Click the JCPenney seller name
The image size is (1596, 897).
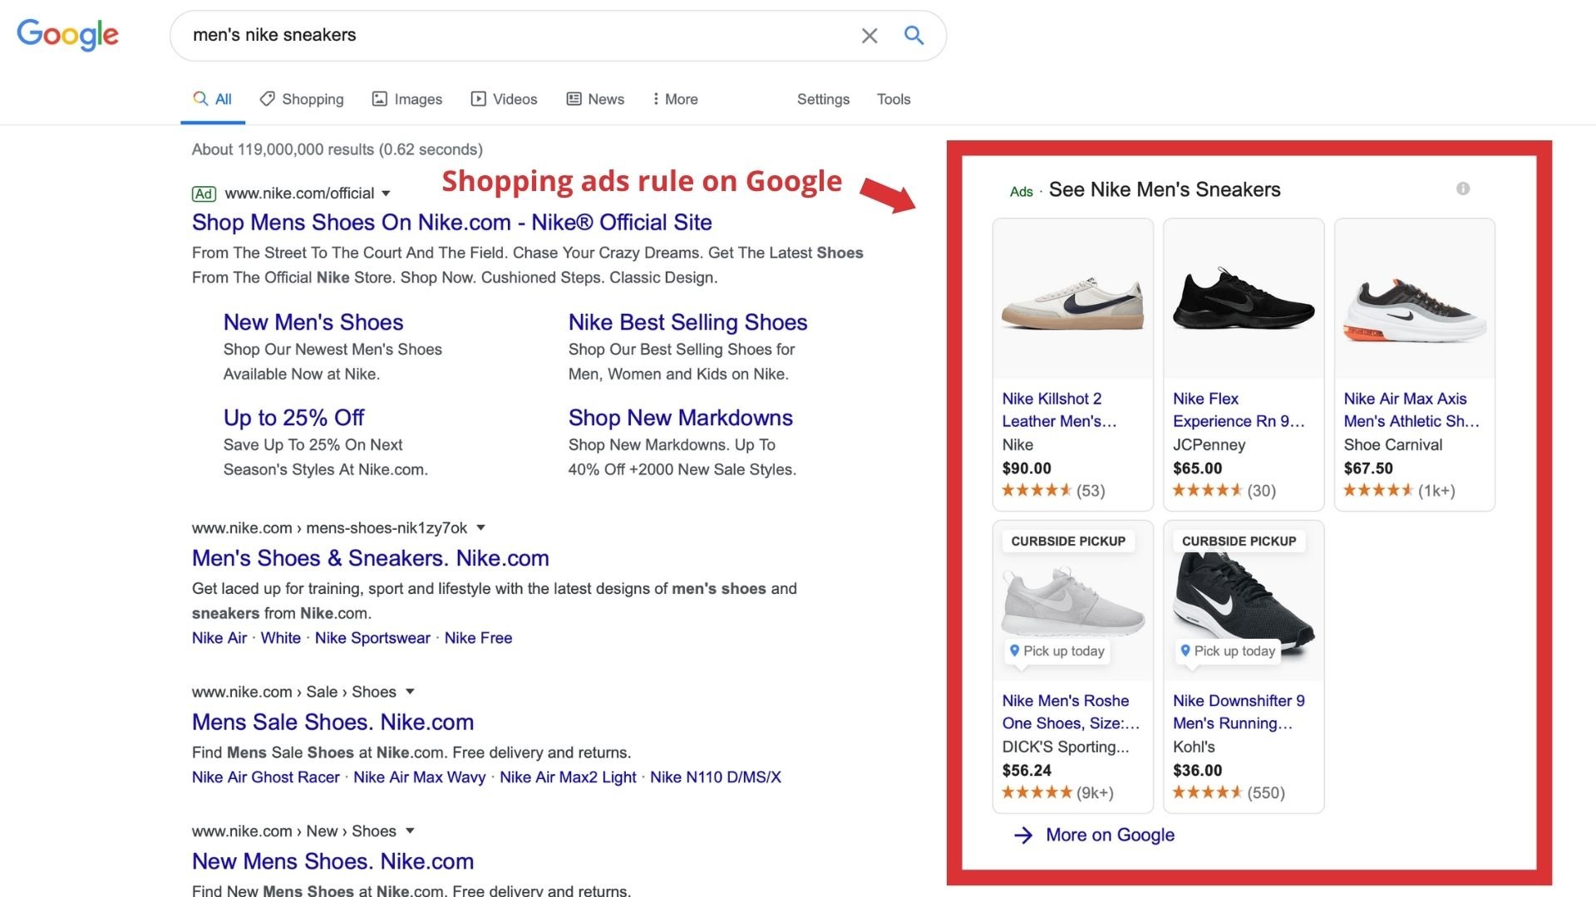point(1209,444)
